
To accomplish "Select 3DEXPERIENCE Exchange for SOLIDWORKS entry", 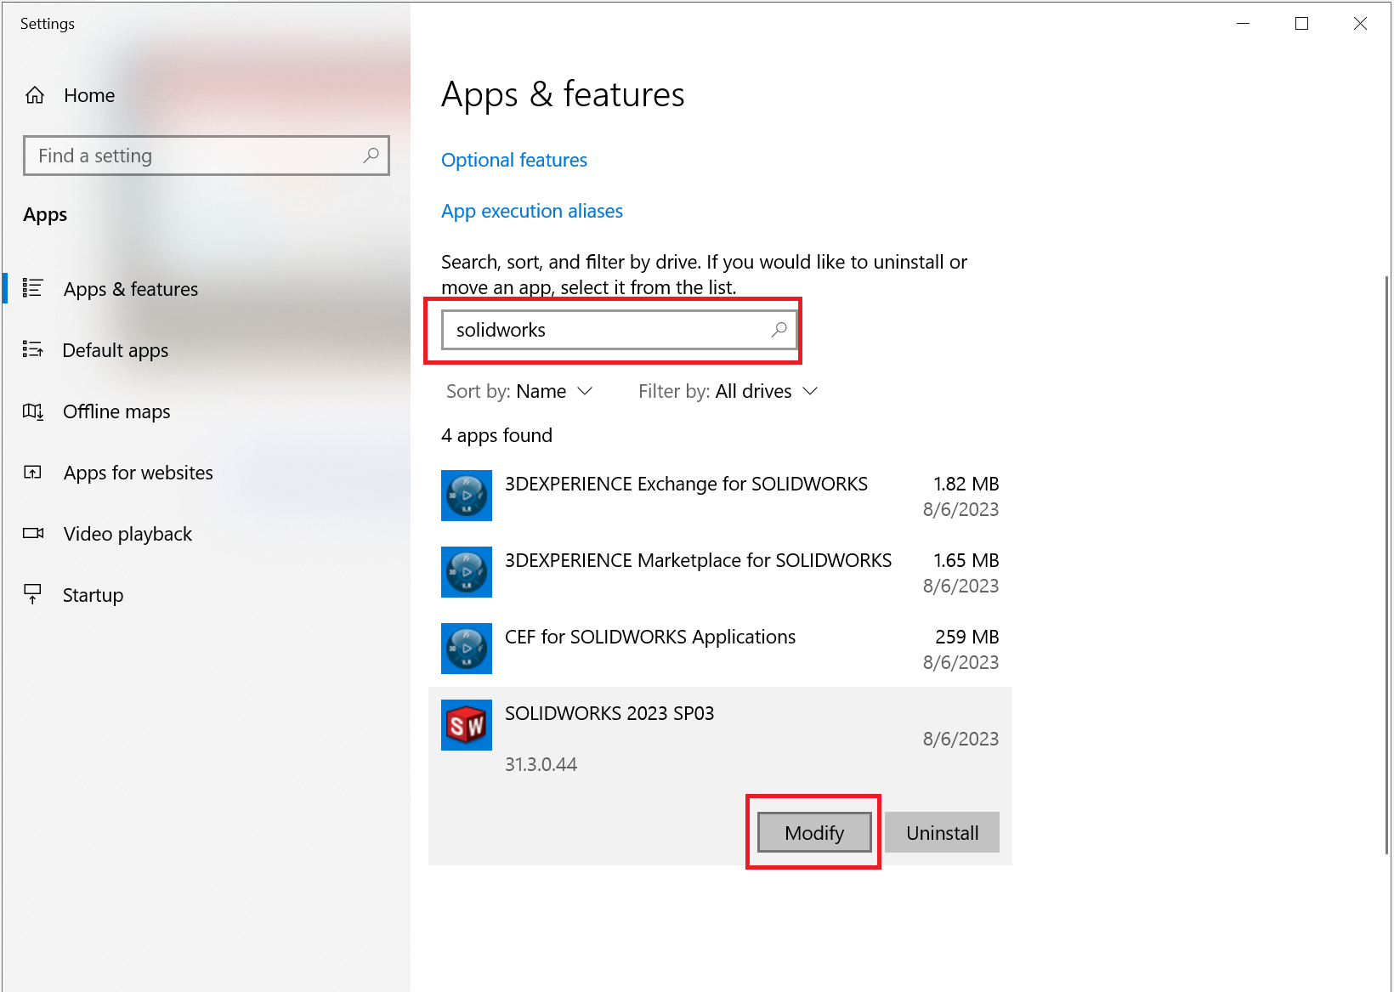I will (x=720, y=496).
